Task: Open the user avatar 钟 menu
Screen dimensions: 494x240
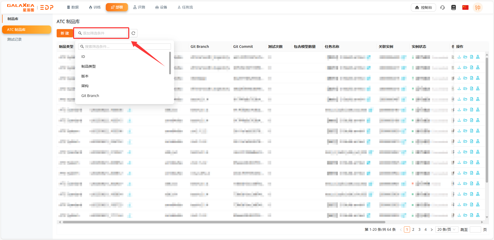Action: click(478, 7)
